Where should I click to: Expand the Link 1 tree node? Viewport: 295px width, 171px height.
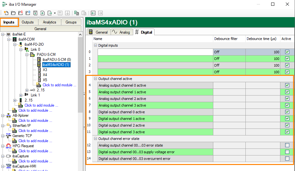(21, 95)
